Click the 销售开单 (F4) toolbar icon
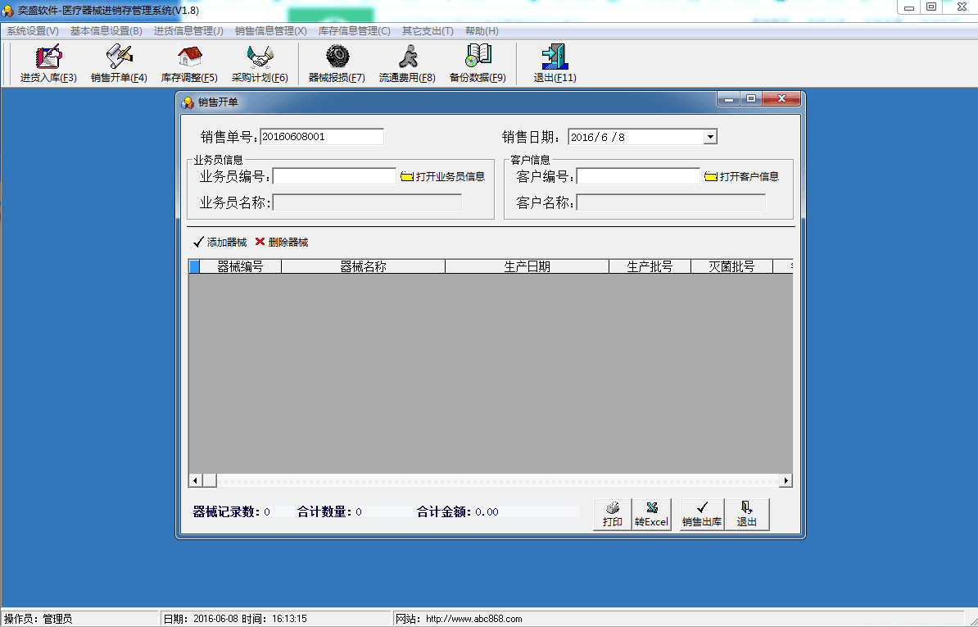The height and width of the screenshot is (627, 978). pyautogui.click(x=119, y=64)
